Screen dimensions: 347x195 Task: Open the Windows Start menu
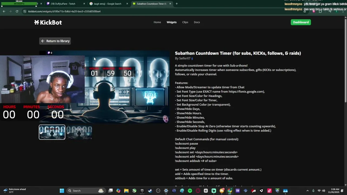point(62,191)
